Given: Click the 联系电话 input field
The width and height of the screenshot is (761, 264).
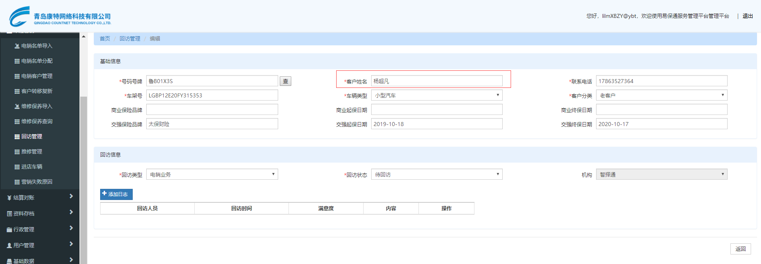Looking at the screenshot, I should pos(662,81).
